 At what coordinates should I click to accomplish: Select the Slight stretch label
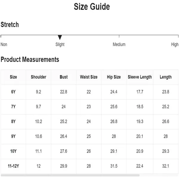coord(60,44)
